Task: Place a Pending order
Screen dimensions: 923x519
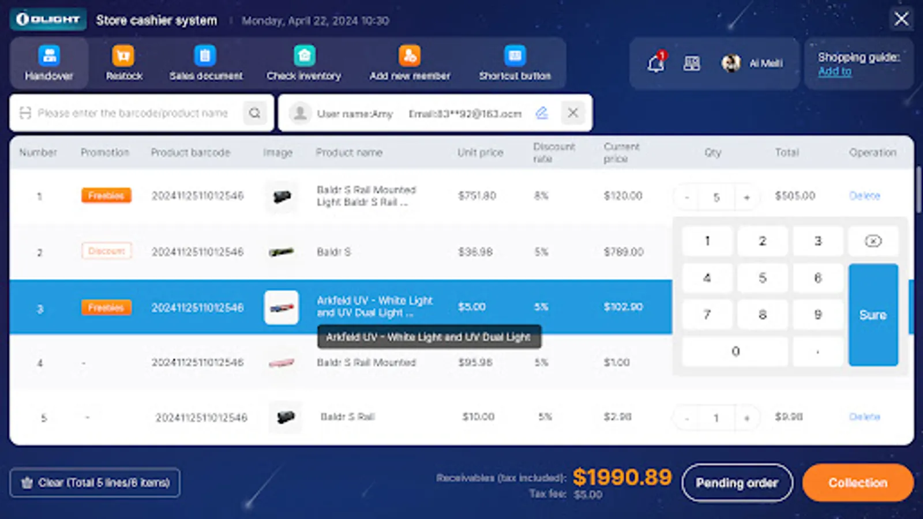Action: click(737, 483)
